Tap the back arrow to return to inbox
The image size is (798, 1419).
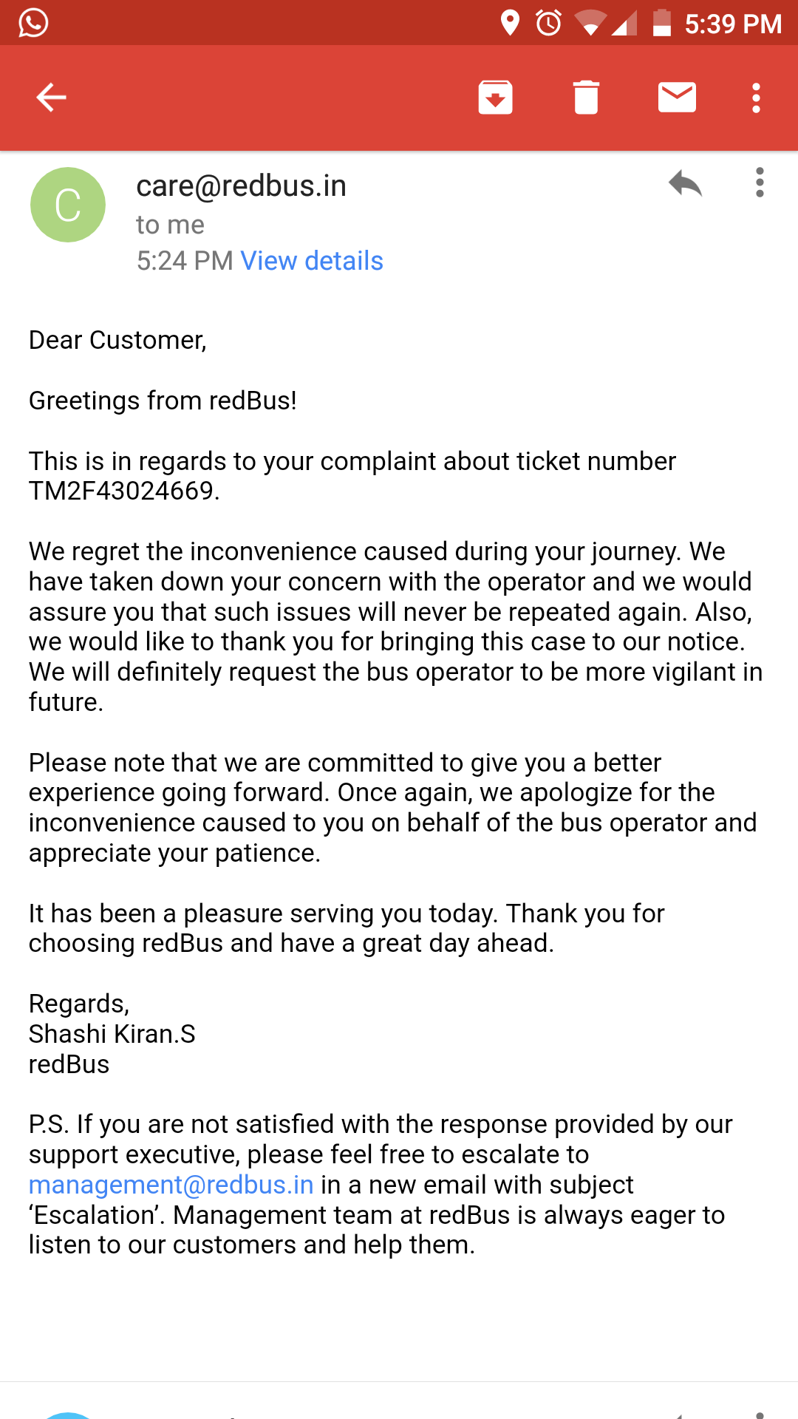(52, 98)
